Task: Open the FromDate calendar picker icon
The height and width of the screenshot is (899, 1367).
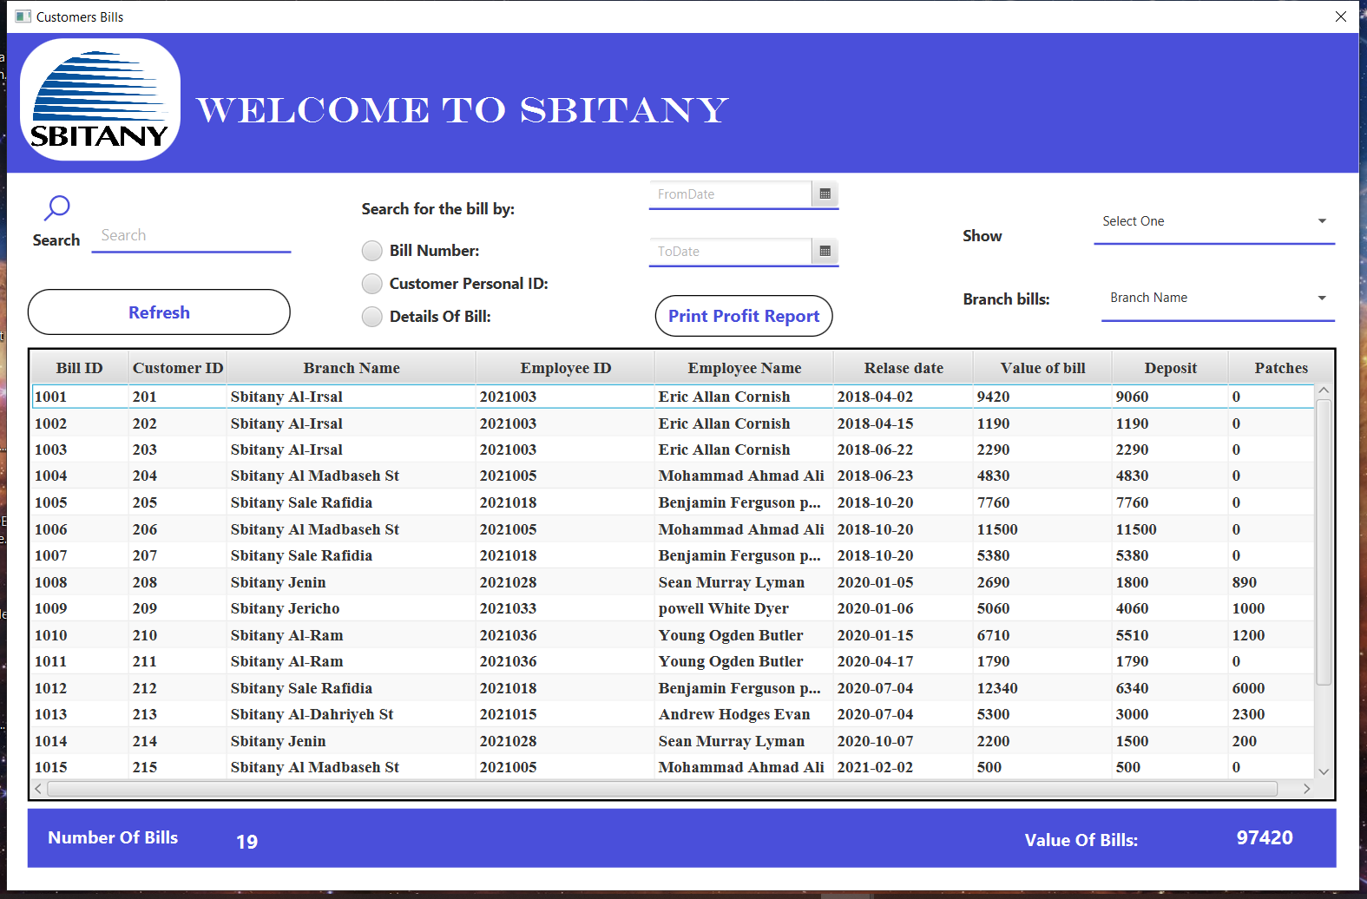Action: pyautogui.click(x=825, y=194)
